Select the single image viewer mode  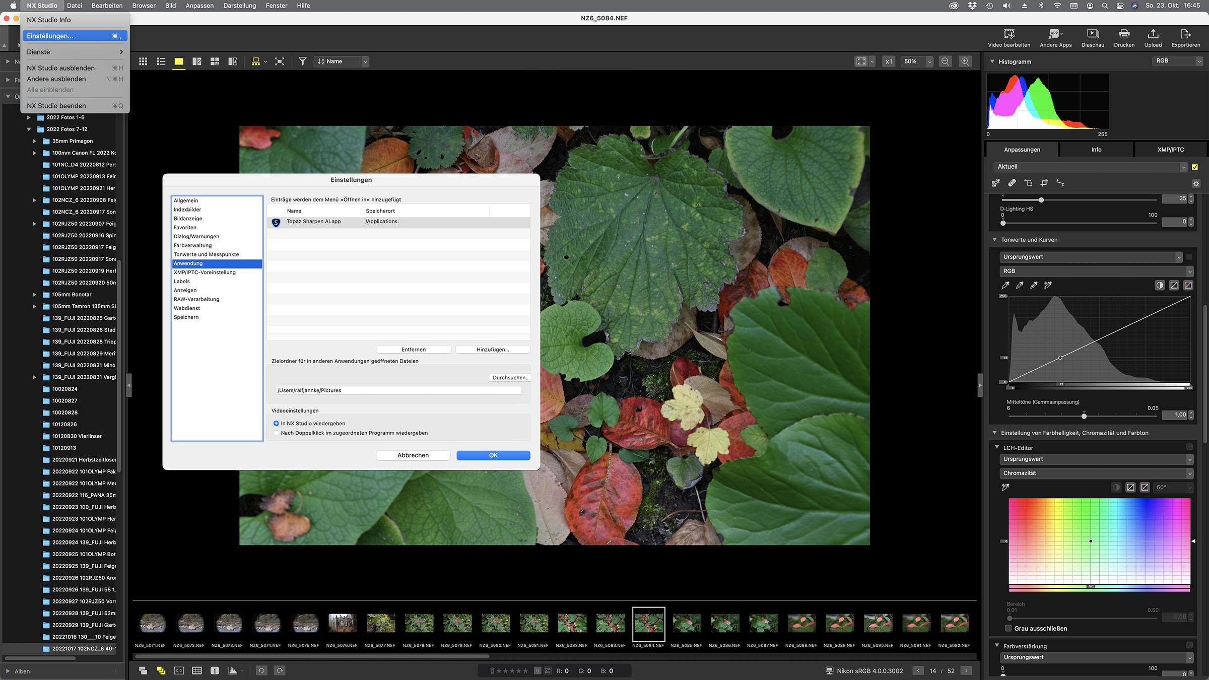[x=179, y=61]
